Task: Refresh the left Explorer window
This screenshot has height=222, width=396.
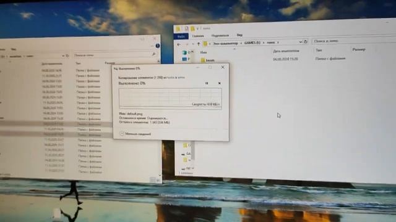Action: tap(67, 55)
